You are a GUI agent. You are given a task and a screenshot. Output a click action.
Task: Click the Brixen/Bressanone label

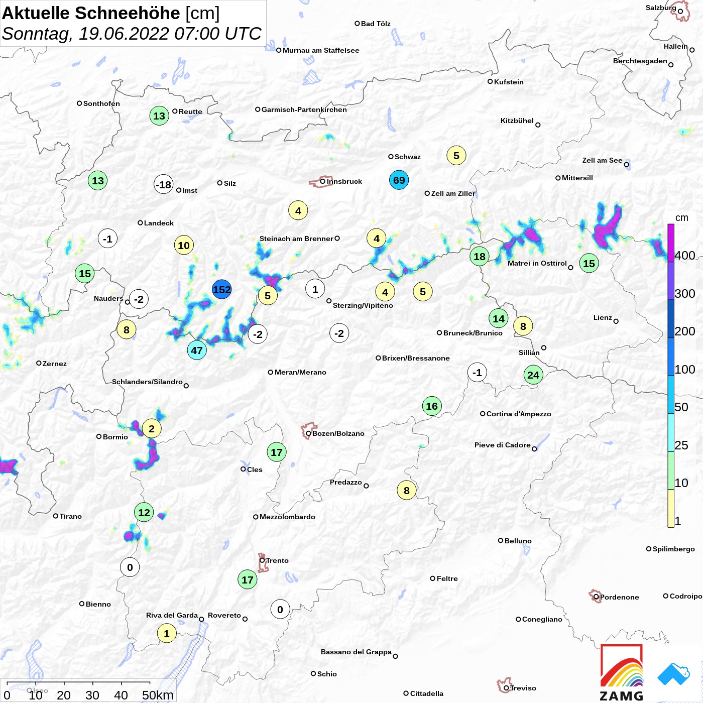(x=416, y=358)
